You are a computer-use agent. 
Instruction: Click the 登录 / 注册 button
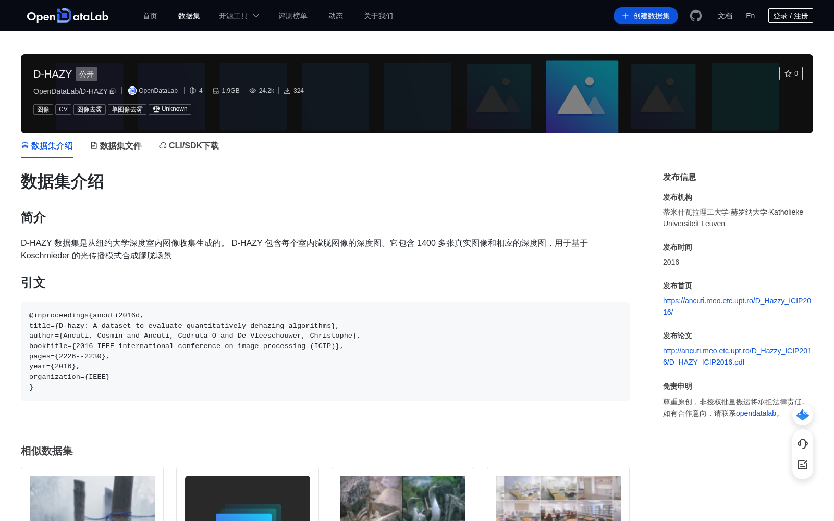(791, 16)
